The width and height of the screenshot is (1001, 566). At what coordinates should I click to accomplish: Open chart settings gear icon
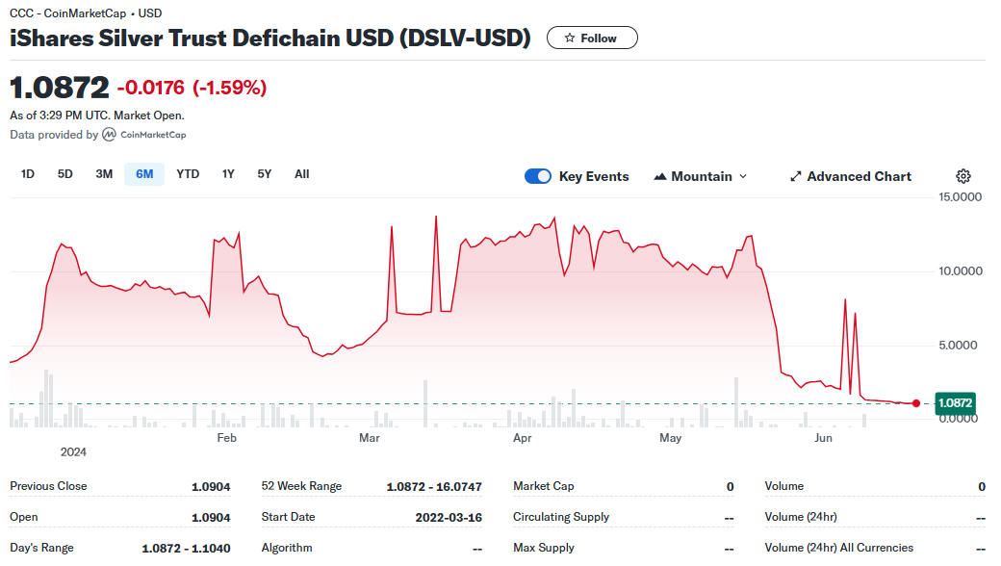click(962, 176)
